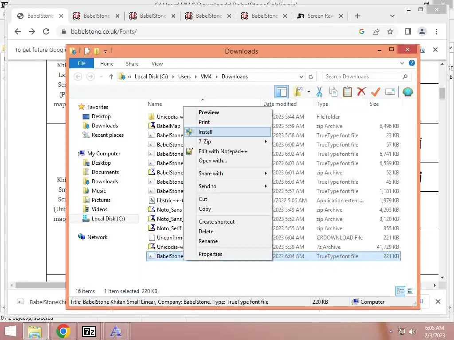
Task: Choose Cut in the context menu
Action: [x=228, y=199]
